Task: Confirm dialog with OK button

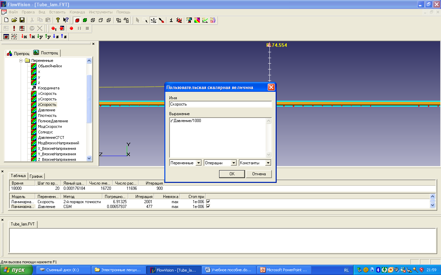Action: tap(232, 174)
